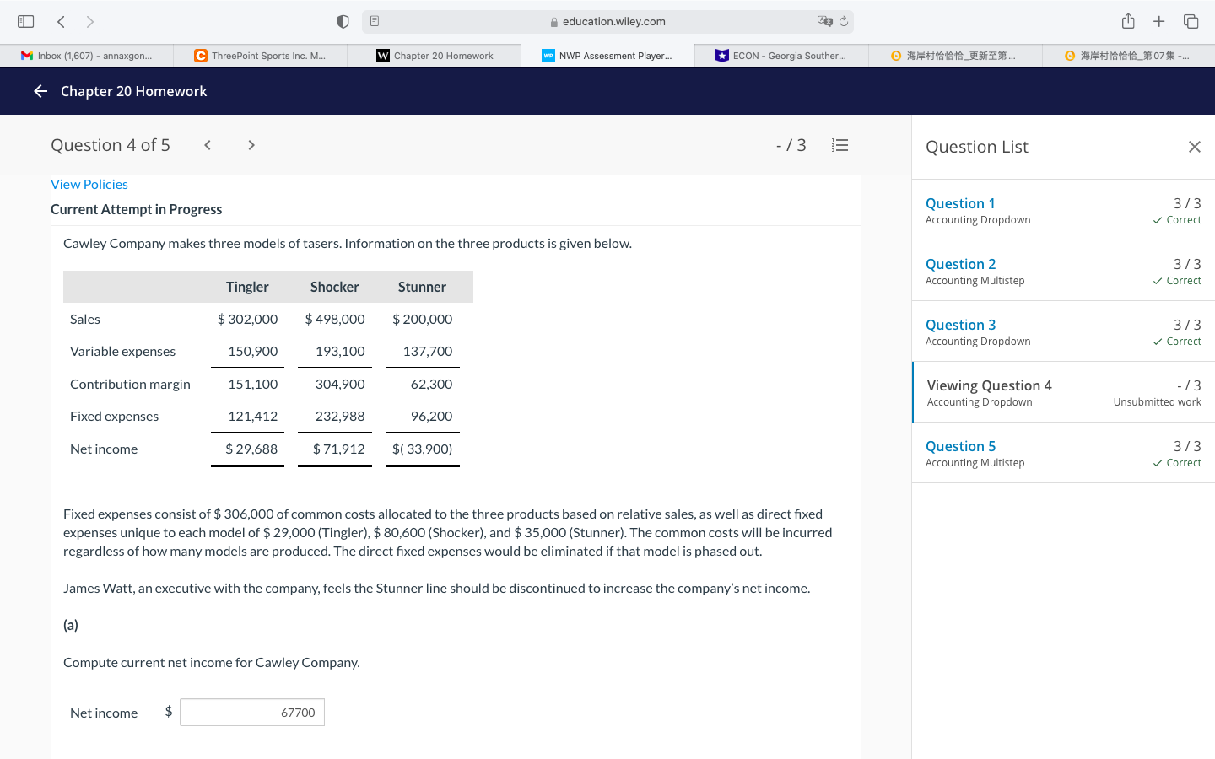This screenshot has height=759, width=1215.
Task: Open a new tab with the plus icon
Action: [1159, 21]
